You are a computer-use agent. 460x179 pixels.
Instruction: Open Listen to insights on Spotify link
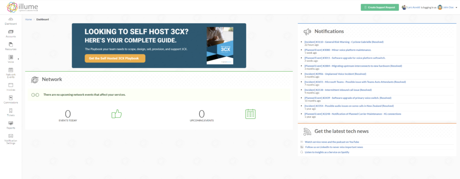click(327, 152)
